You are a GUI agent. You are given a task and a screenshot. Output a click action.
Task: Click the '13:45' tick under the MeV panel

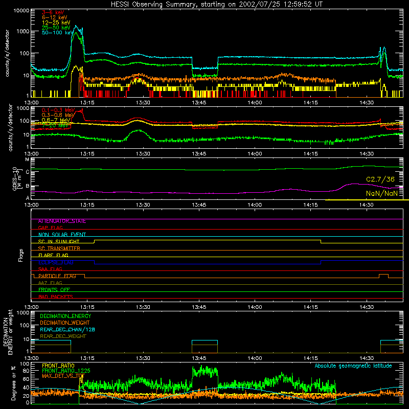coord(199,154)
